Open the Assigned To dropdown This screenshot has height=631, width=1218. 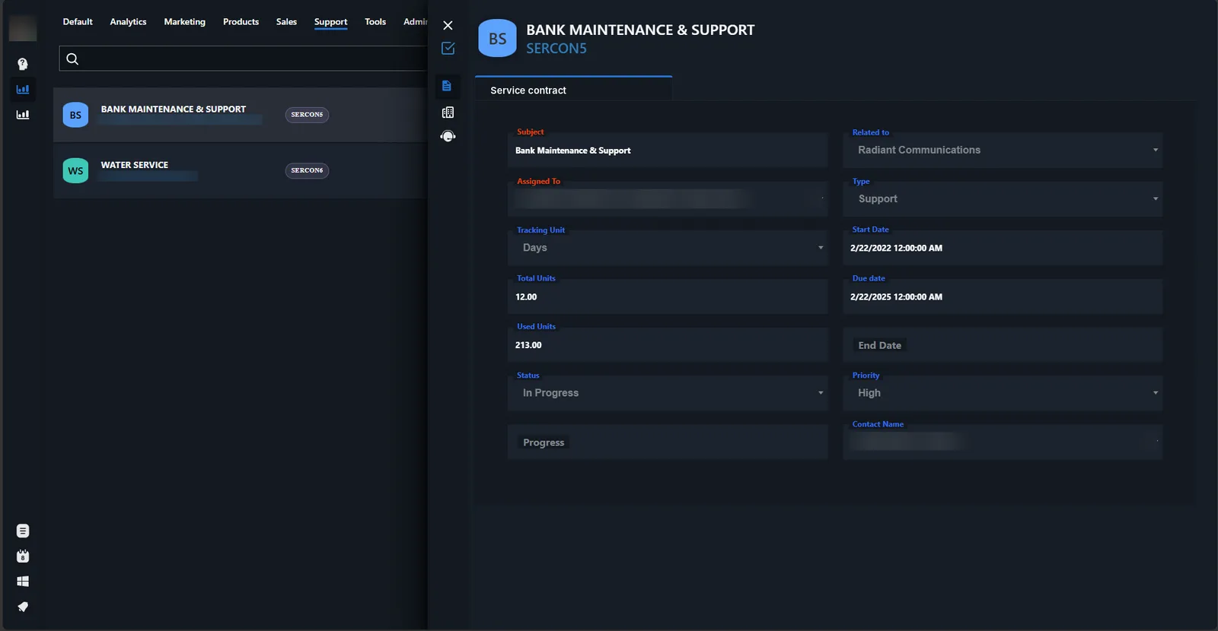pyautogui.click(x=668, y=199)
